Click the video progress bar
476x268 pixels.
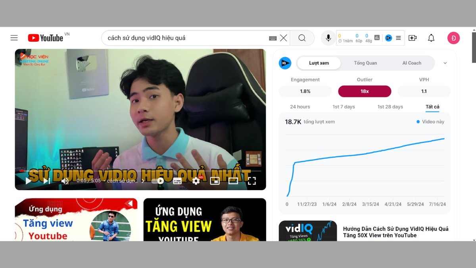(x=140, y=172)
